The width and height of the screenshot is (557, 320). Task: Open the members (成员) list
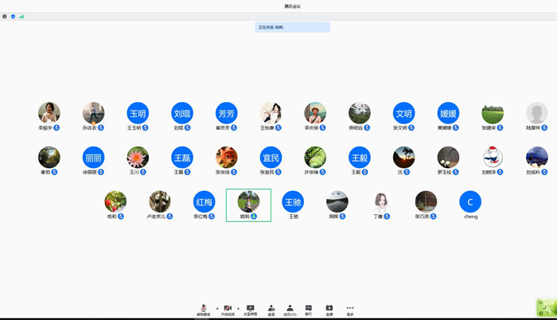click(x=290, y=309)
